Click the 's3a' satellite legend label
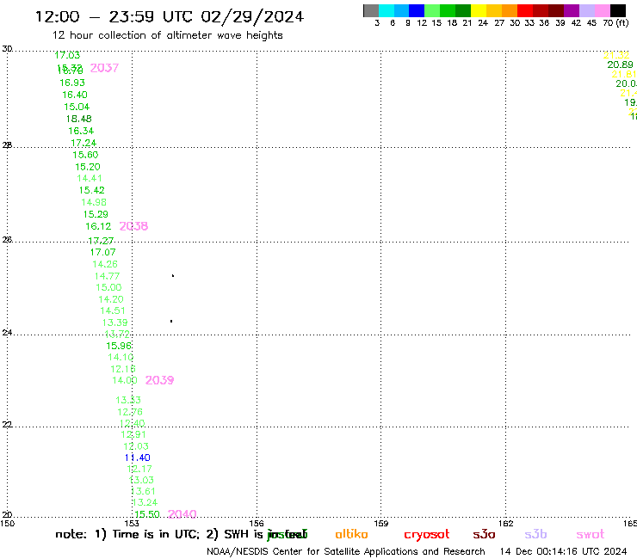 (x=484, y=534)
